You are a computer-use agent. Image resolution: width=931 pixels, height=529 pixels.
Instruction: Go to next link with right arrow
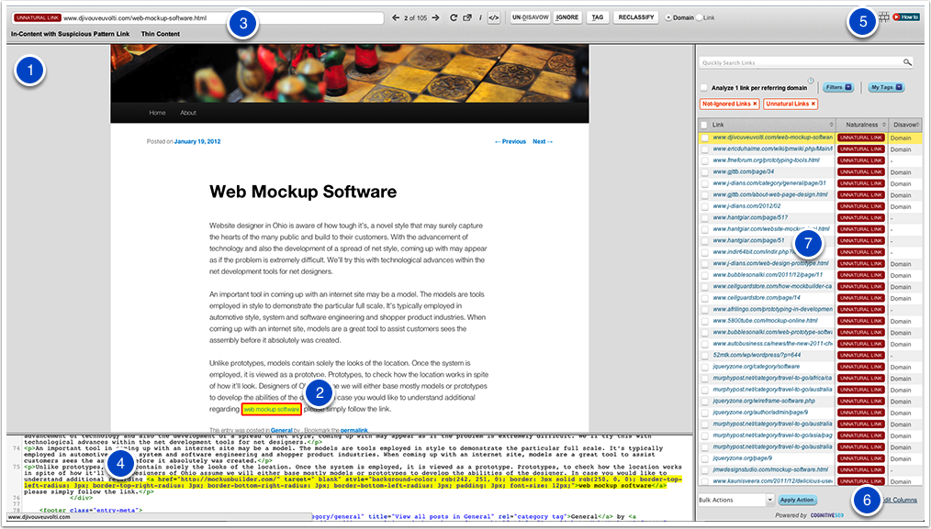436,17
